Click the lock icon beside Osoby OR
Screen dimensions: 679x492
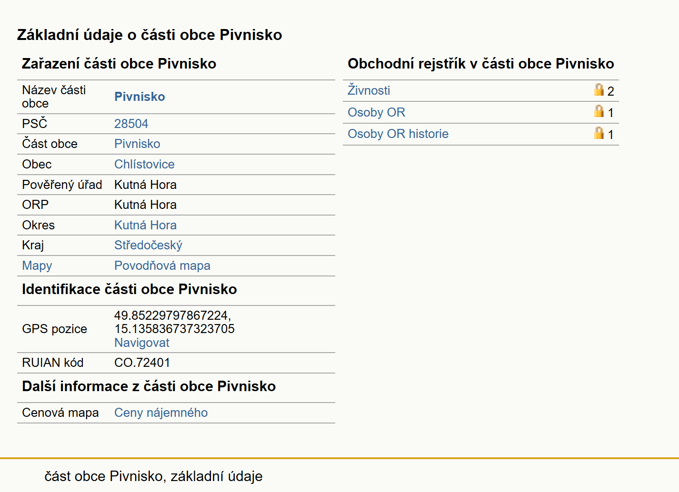tap(599, 111)
